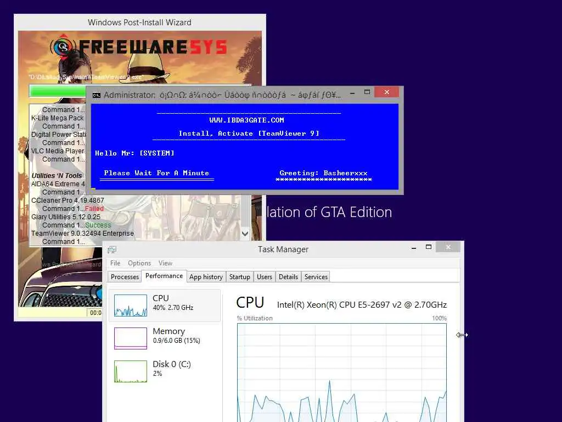This screenshot has height=422, width=562.
Task: Switch to the Services tab
Action: 316,277
